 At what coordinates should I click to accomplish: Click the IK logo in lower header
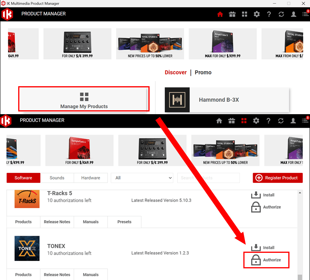click(6, 121)
